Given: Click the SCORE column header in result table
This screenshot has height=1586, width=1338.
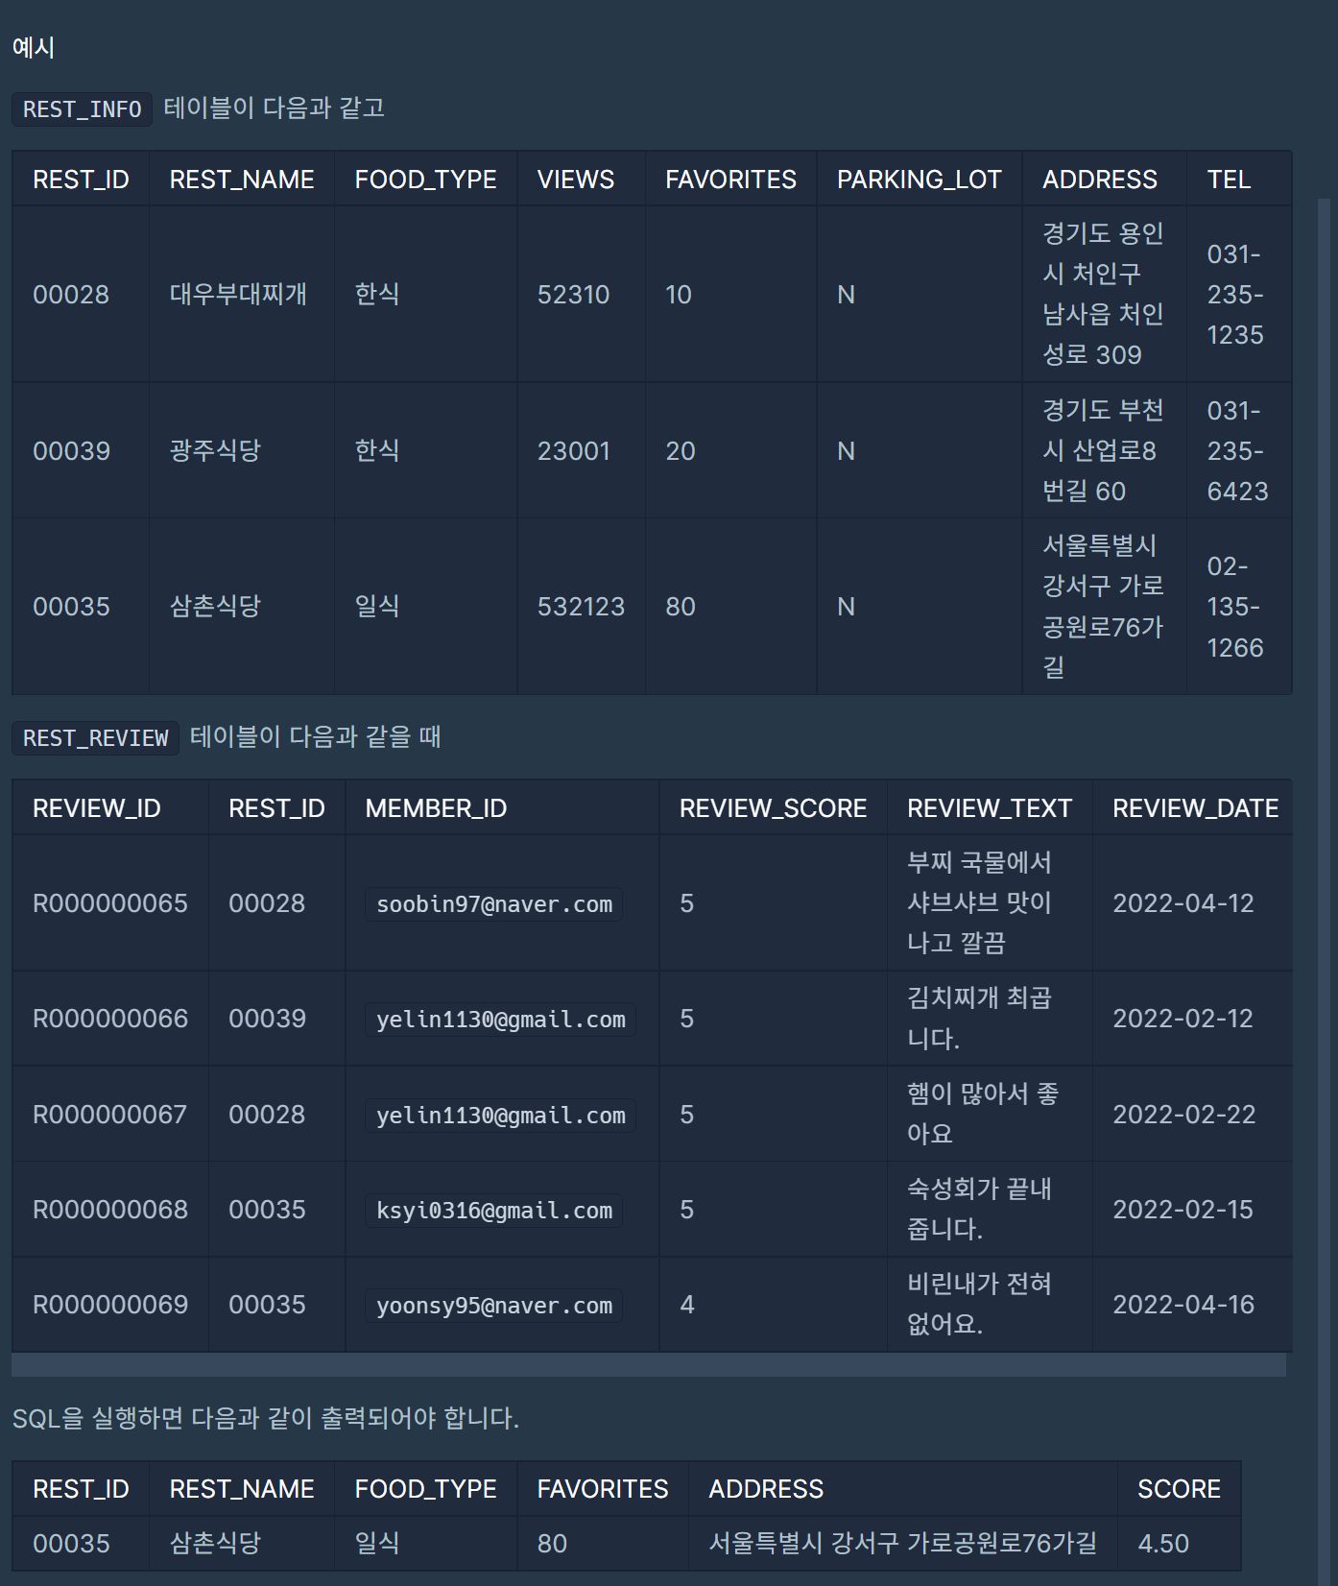Looking at the screenshot, I should click(1179, 1489).
